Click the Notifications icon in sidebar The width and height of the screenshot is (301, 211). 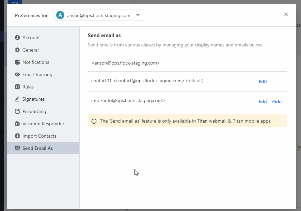[x=17, y=62]
